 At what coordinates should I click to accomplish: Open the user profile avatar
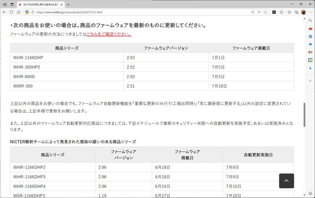pos(304,12)
